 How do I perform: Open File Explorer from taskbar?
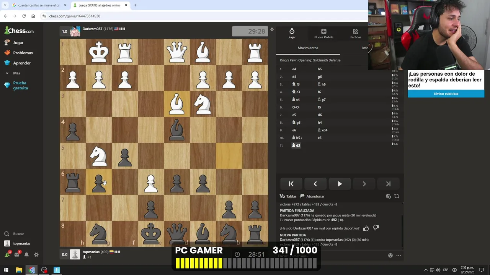tap(19, 270)
